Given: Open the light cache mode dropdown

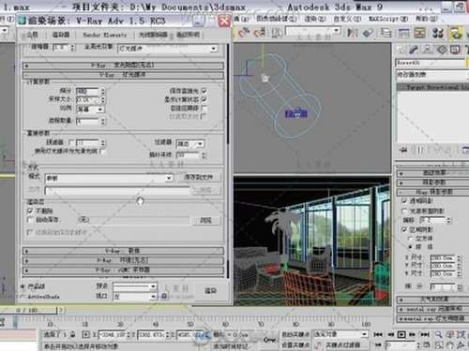Looking at the screenshot, I should 109,178.
